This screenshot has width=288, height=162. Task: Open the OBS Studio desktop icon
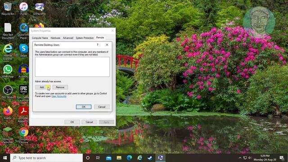point(8,92)
